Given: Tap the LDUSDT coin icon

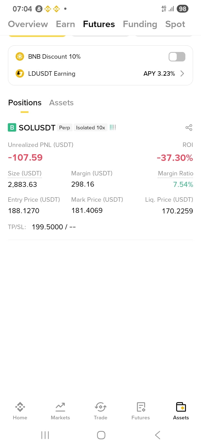Looking at the screenshot, I should point(20,73).
